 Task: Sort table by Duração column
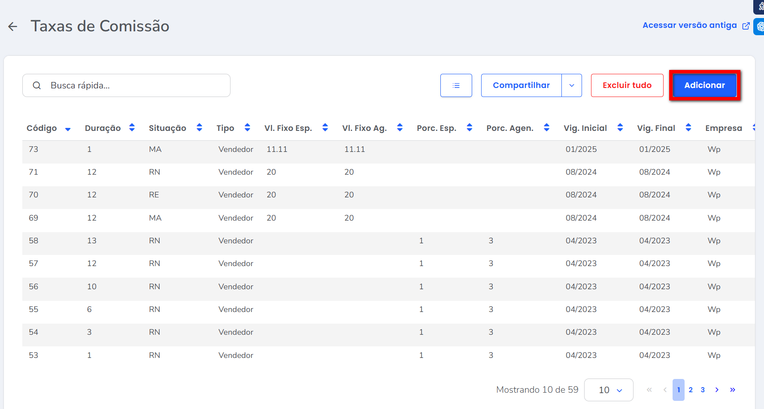click(x=132, y=127)
